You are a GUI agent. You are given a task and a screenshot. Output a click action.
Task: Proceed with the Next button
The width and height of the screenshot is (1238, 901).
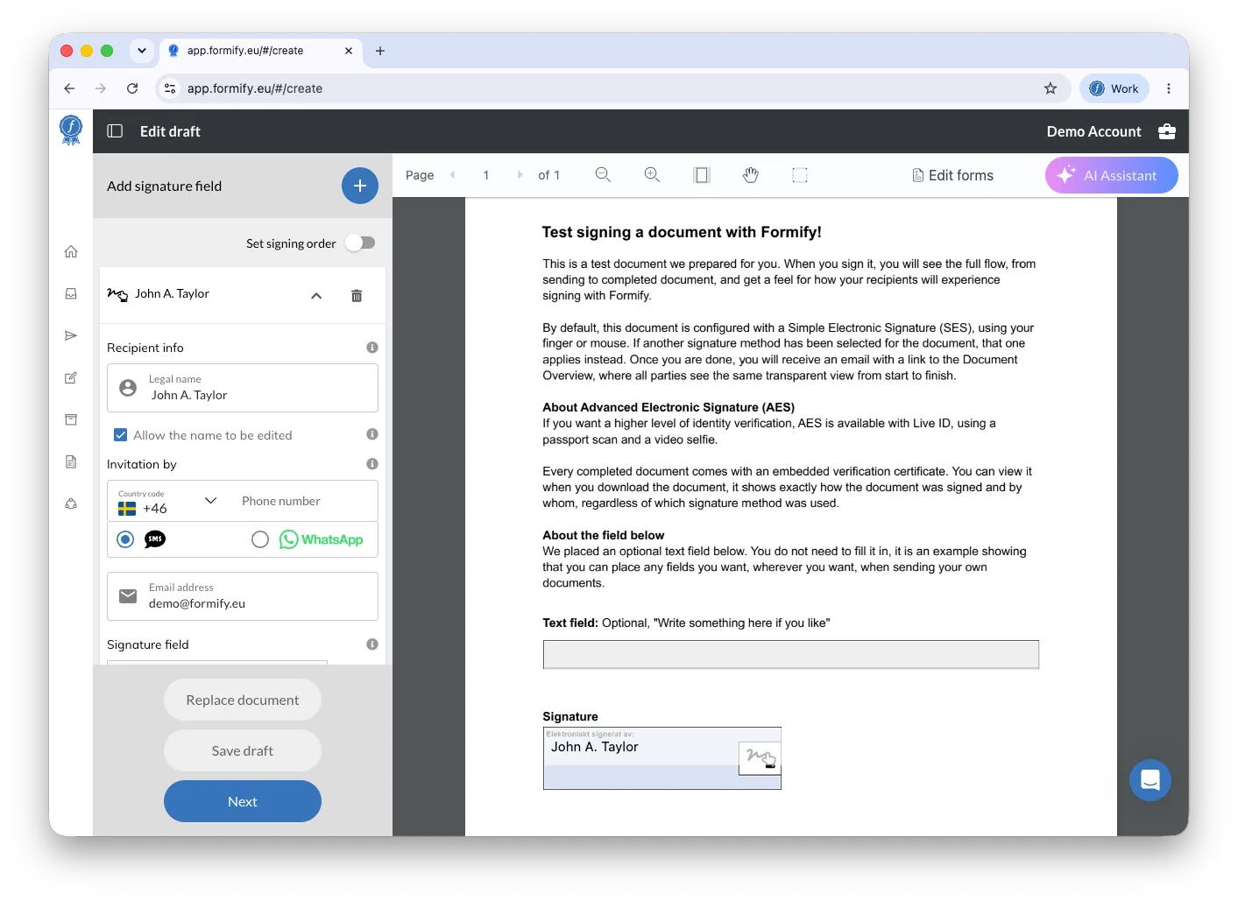point(243,801)
